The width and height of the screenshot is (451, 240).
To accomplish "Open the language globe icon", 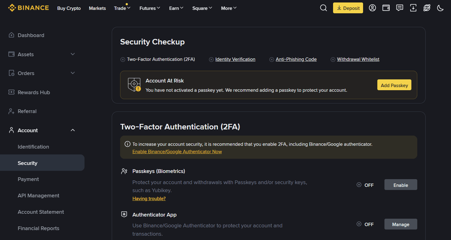I will point(427,8).
